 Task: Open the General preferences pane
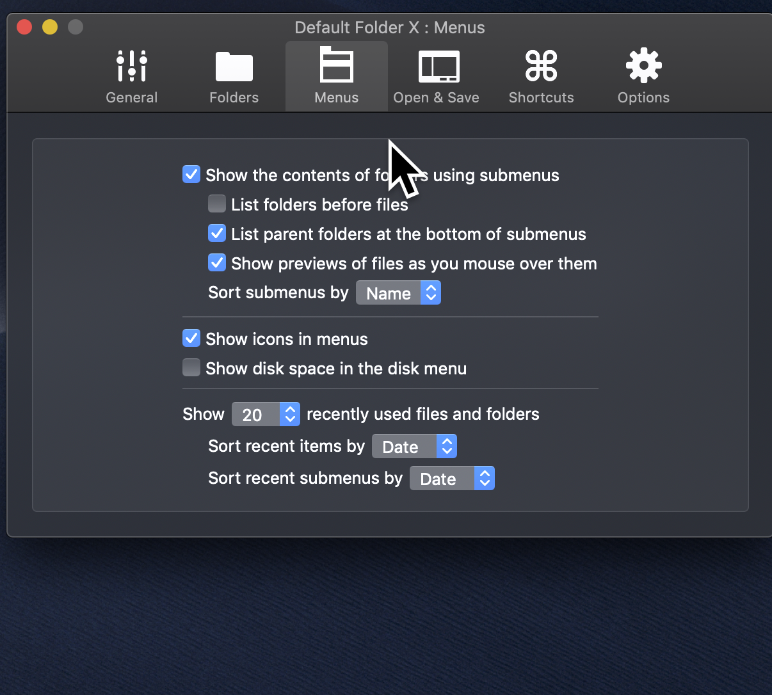(132, 77)
